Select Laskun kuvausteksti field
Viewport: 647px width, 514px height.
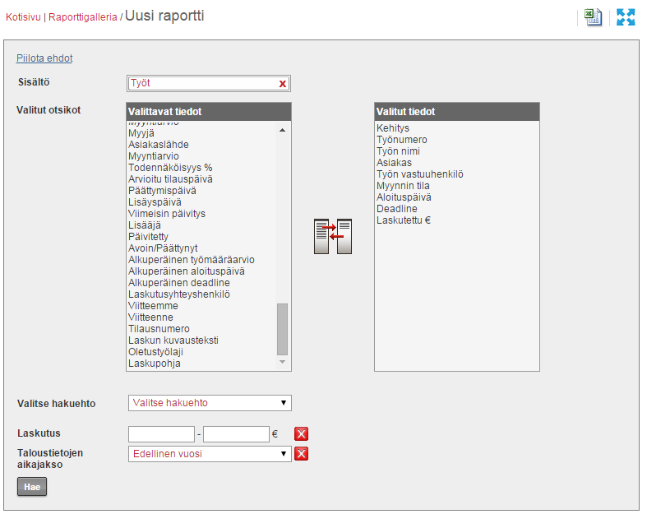pos(173,340)
